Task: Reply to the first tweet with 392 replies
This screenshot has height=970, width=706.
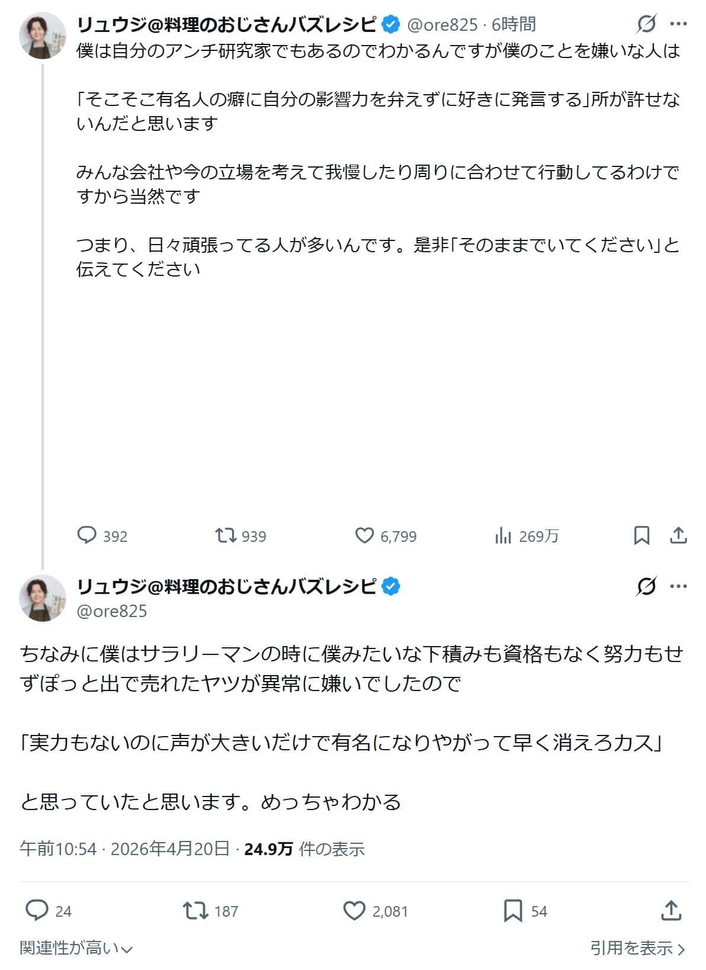Action: [x=87, y=535]
